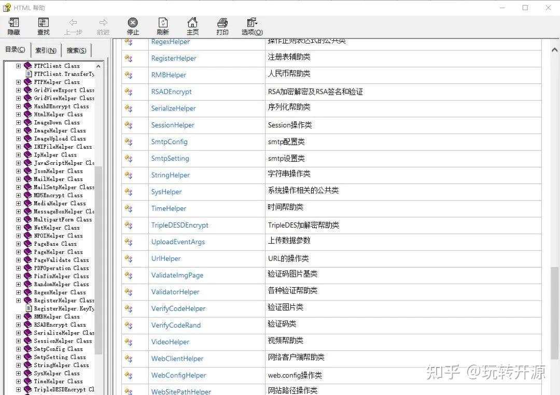The image size is (560, 395).
Task: Switch to the Index (索引) tab
Action: [x=46, y=50]
